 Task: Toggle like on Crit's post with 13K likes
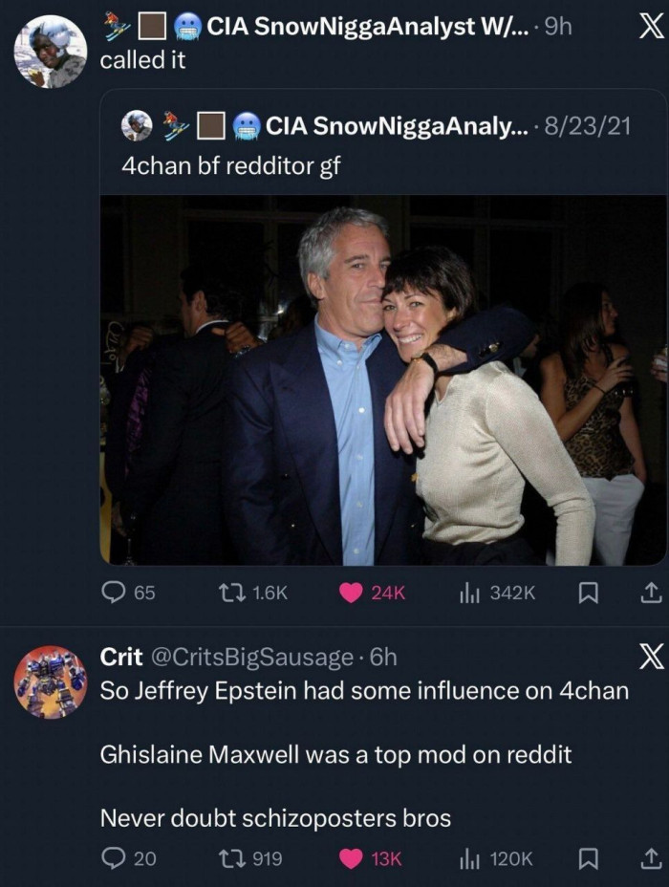353,858
